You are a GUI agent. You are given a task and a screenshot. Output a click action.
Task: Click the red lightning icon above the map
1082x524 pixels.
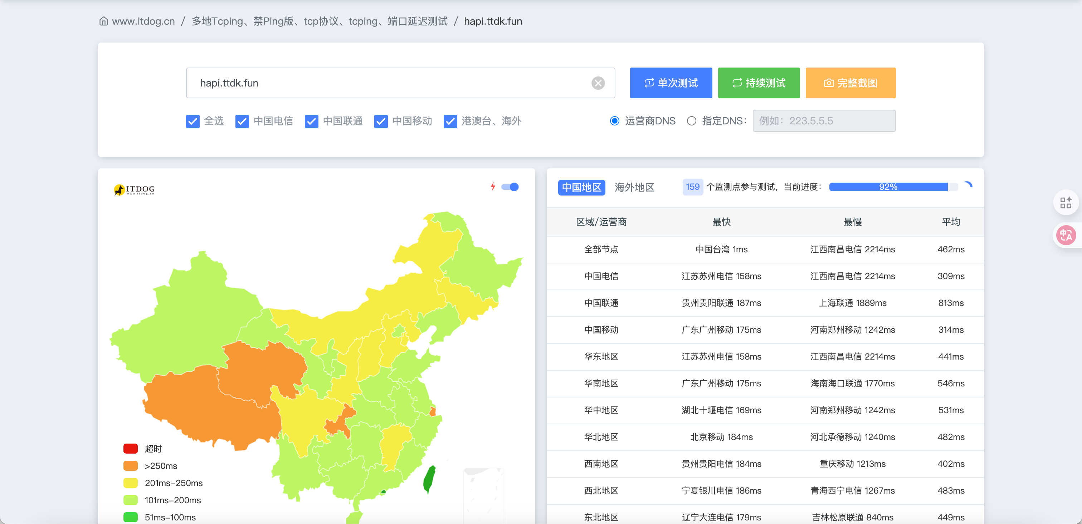[x=493, y=187]
